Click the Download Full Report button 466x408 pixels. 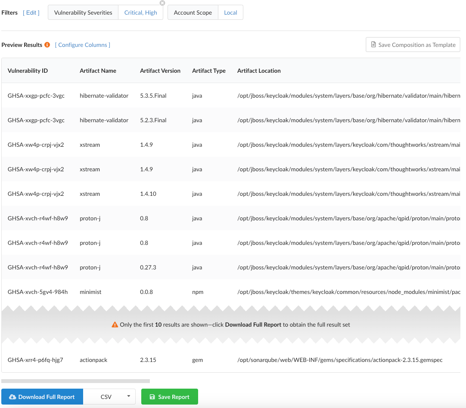42,396
